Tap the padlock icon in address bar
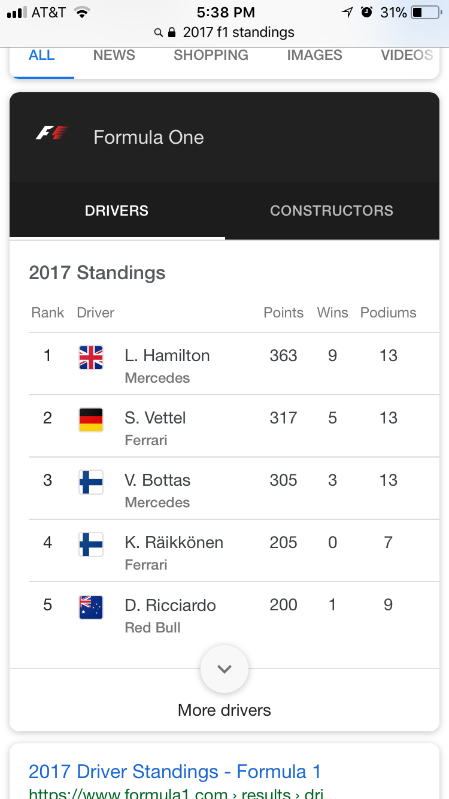This screenshot has width=449, height=799. [172, 32]
